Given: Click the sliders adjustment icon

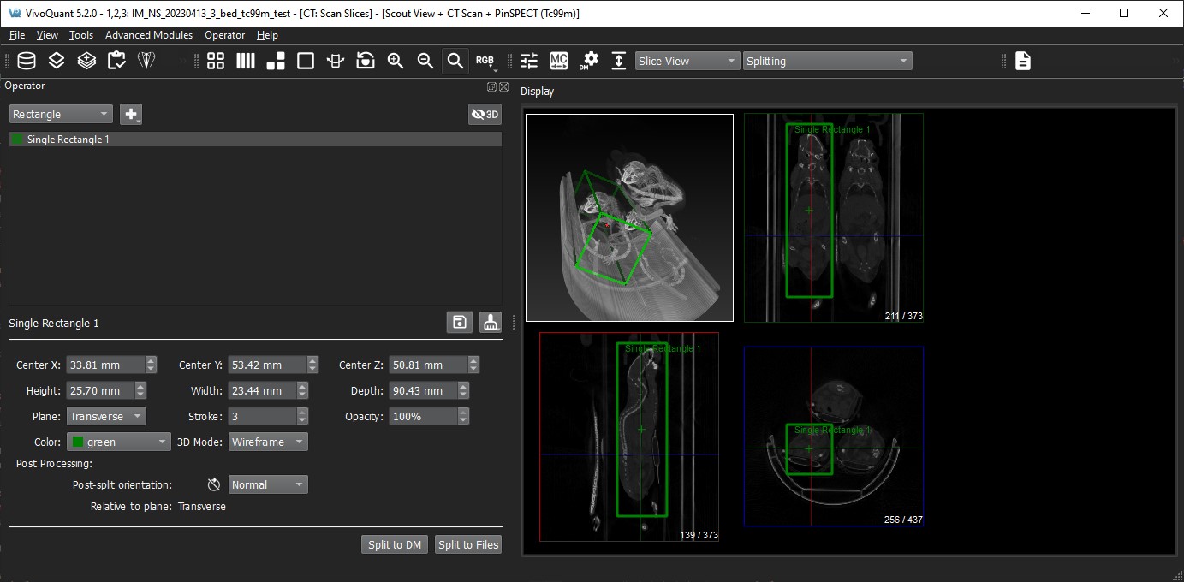Looking at the screenshot, I should point(529,61).
